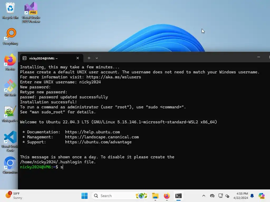
Task: Open File Explorer from the taskbar
Action: pos(155,196)
